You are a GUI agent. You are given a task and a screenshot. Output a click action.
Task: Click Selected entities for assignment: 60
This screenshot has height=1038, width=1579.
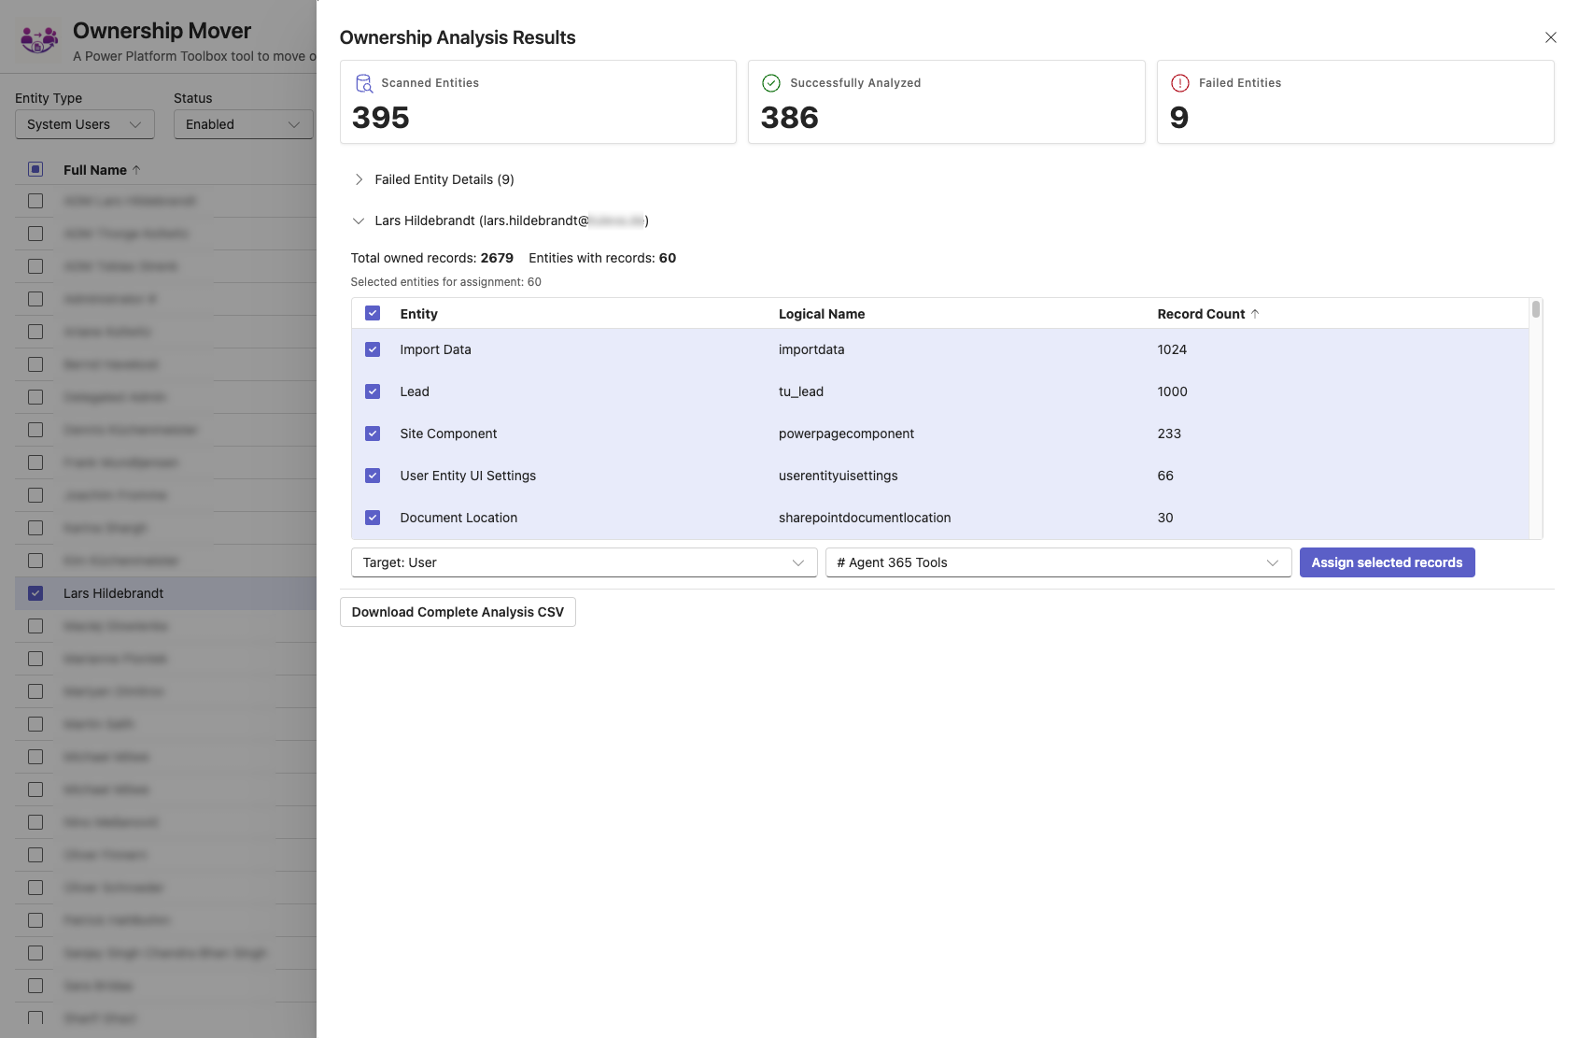tap(445, 282)
